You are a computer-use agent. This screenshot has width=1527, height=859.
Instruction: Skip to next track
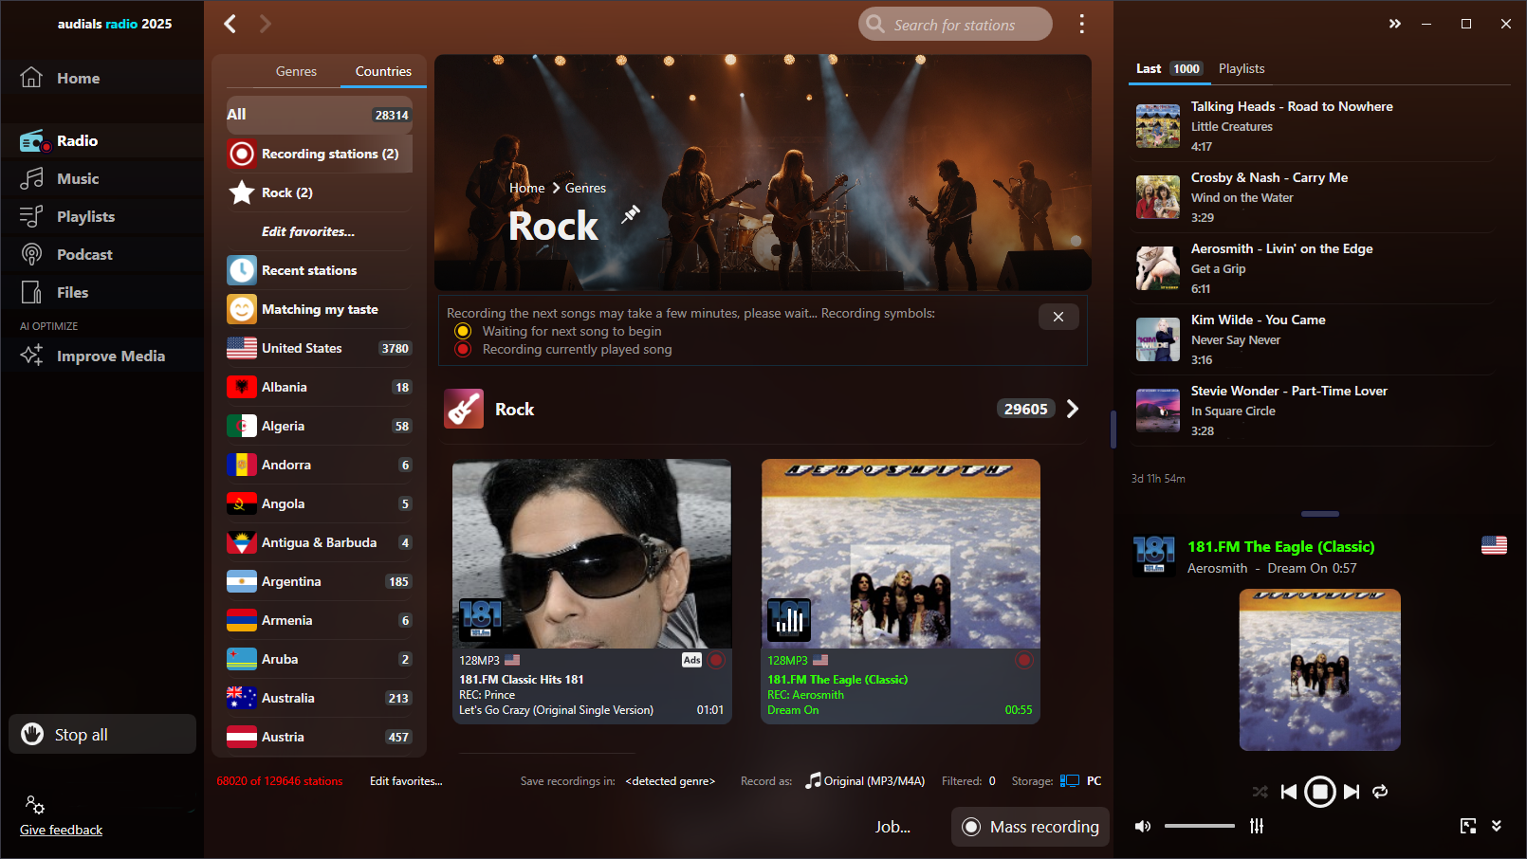click(1352, 792)
